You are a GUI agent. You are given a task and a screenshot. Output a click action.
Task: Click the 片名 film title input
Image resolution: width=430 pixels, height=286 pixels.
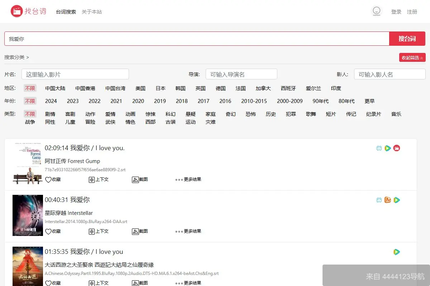coord(75,74)
